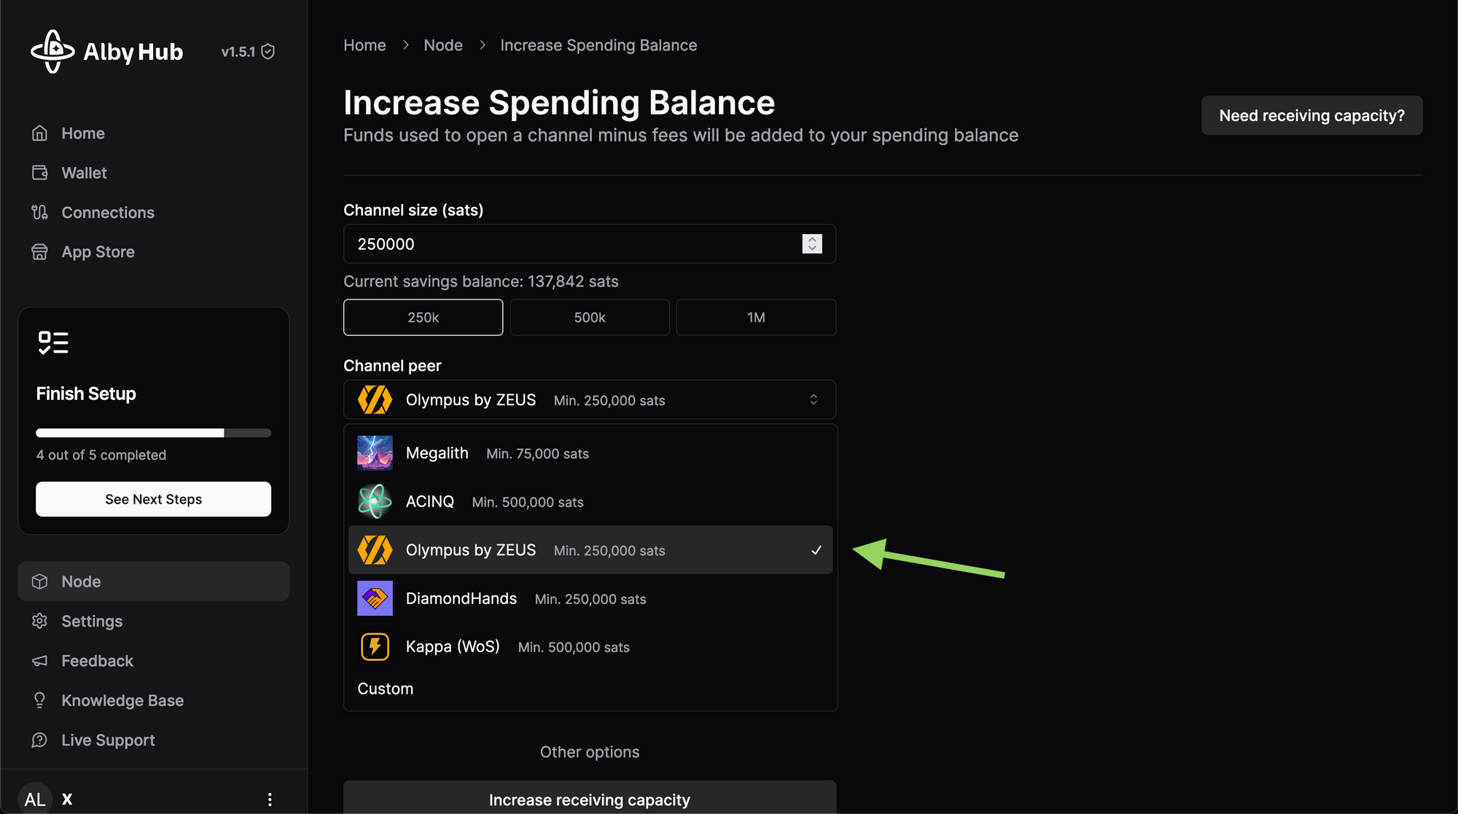Viewport: 1458px width, 814px height.
Task: Click the Alby Hub logo icon
Action: 52,52
